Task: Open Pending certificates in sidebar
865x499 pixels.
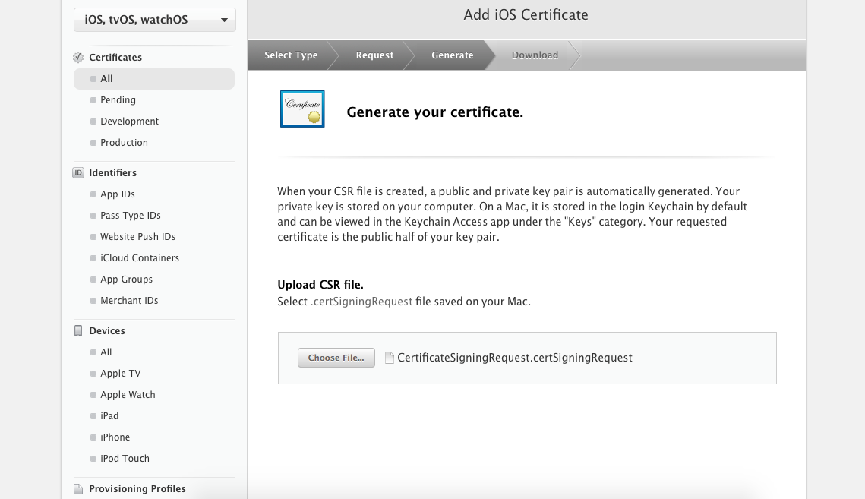Action: [118, 100]
